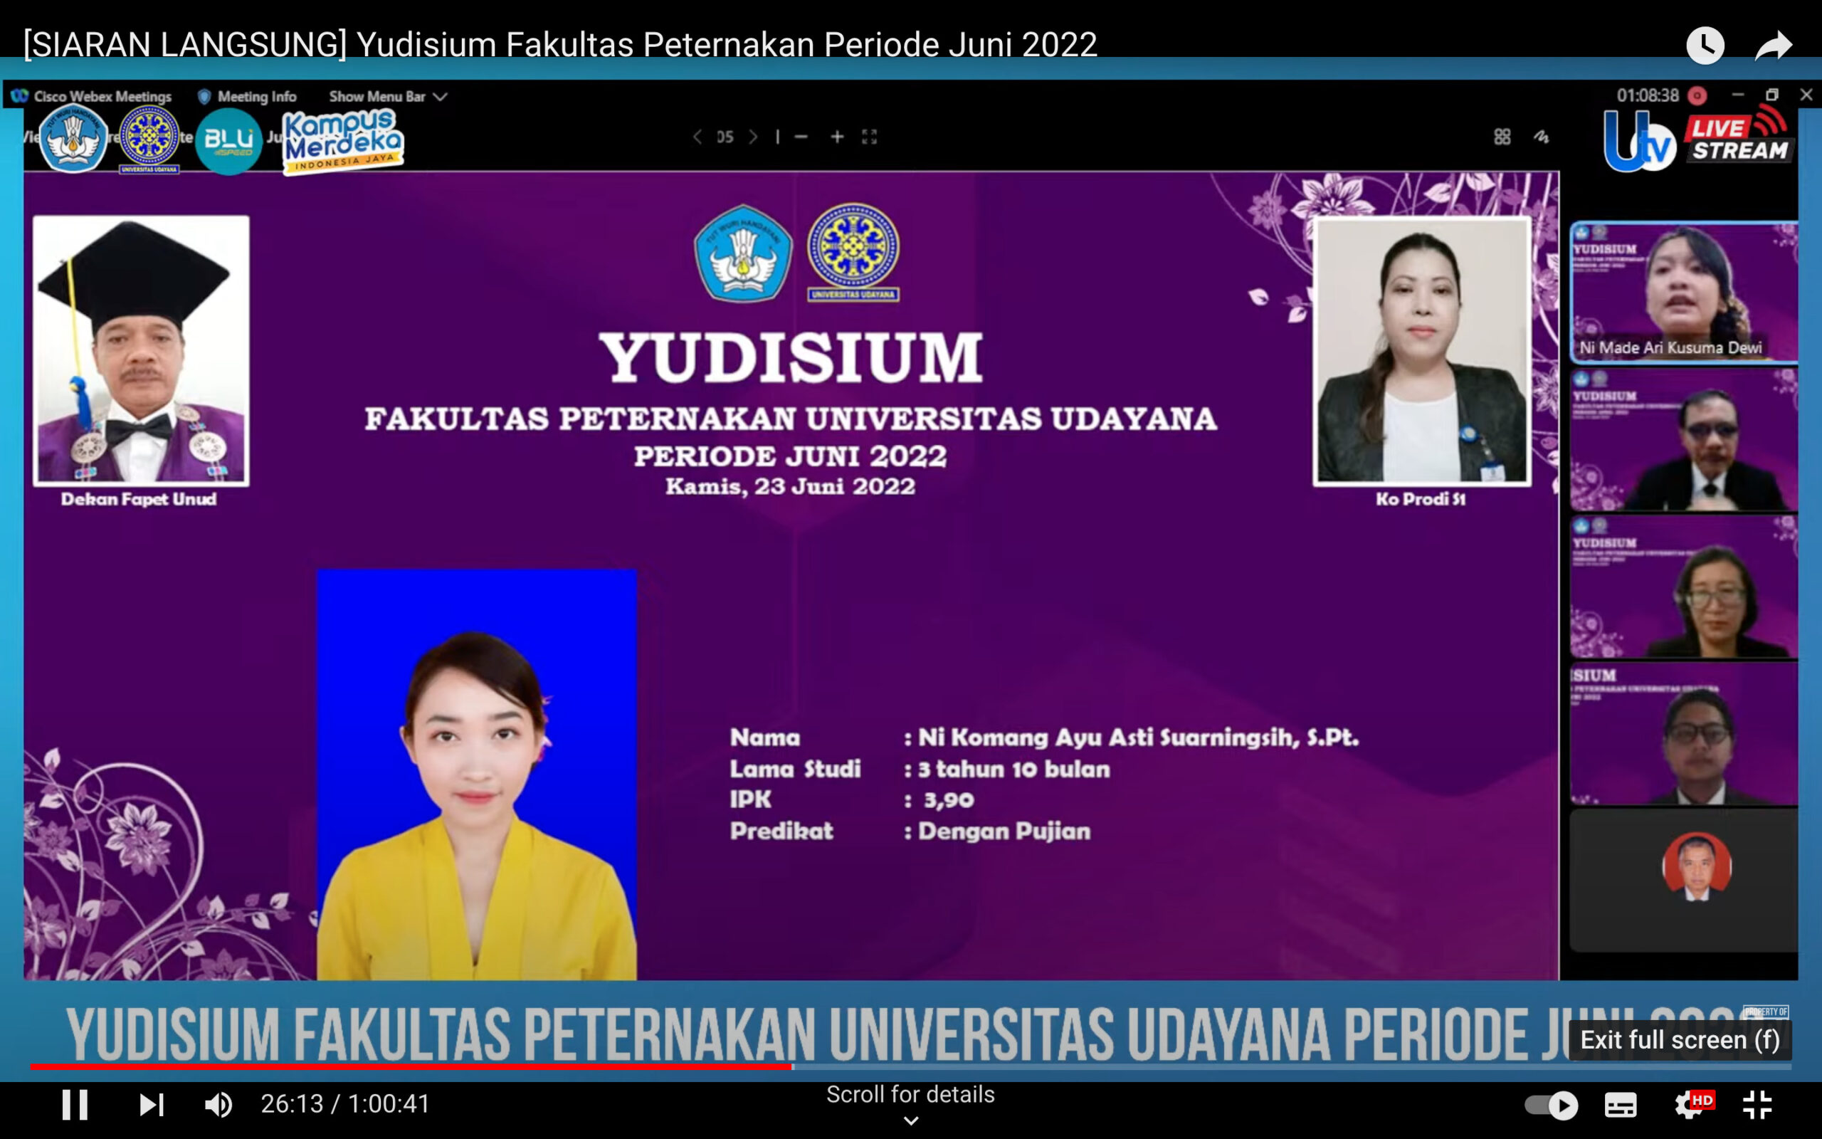Click the Webex red recording indicator
1822x1139 pixels.
pos(1697,95)
